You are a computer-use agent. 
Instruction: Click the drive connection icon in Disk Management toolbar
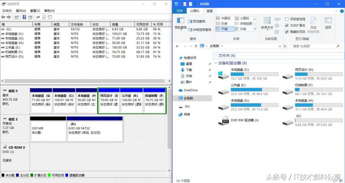click(x=38, y=17)
